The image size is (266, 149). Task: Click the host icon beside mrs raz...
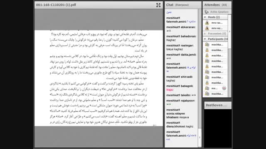(x=207, y=23)
